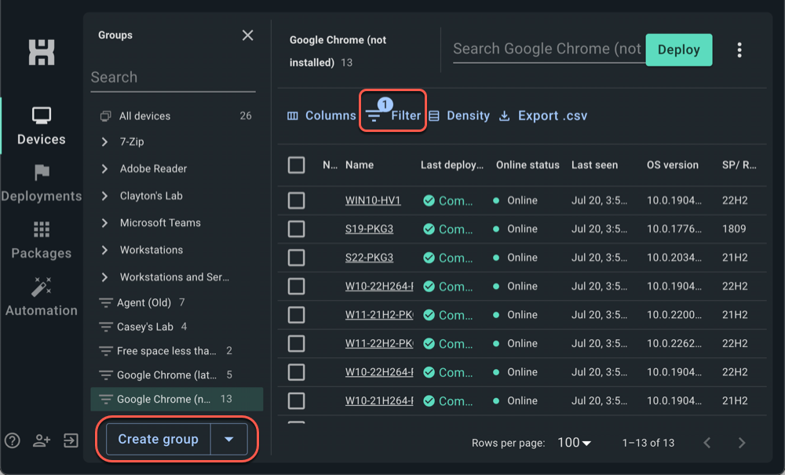Open the Filter panel
Image resolution: width=785 pixels, height=475 pixels.
(x=393, y=115)
